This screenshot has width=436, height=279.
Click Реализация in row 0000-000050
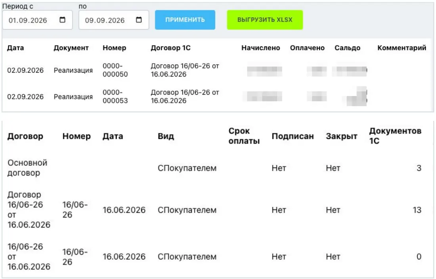(x=73, y=70)
